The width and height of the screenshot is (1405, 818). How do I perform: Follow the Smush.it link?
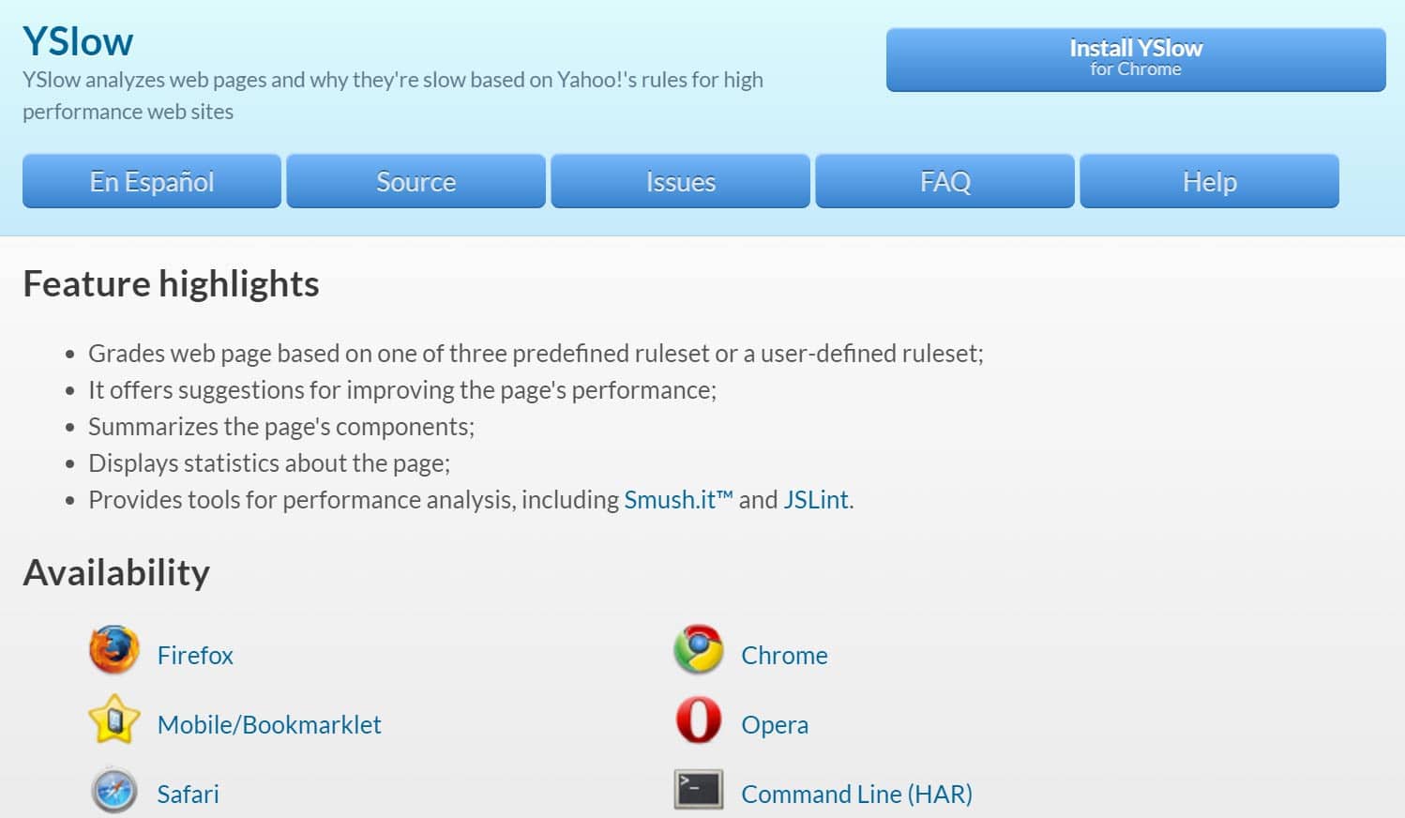coord(678,499)
